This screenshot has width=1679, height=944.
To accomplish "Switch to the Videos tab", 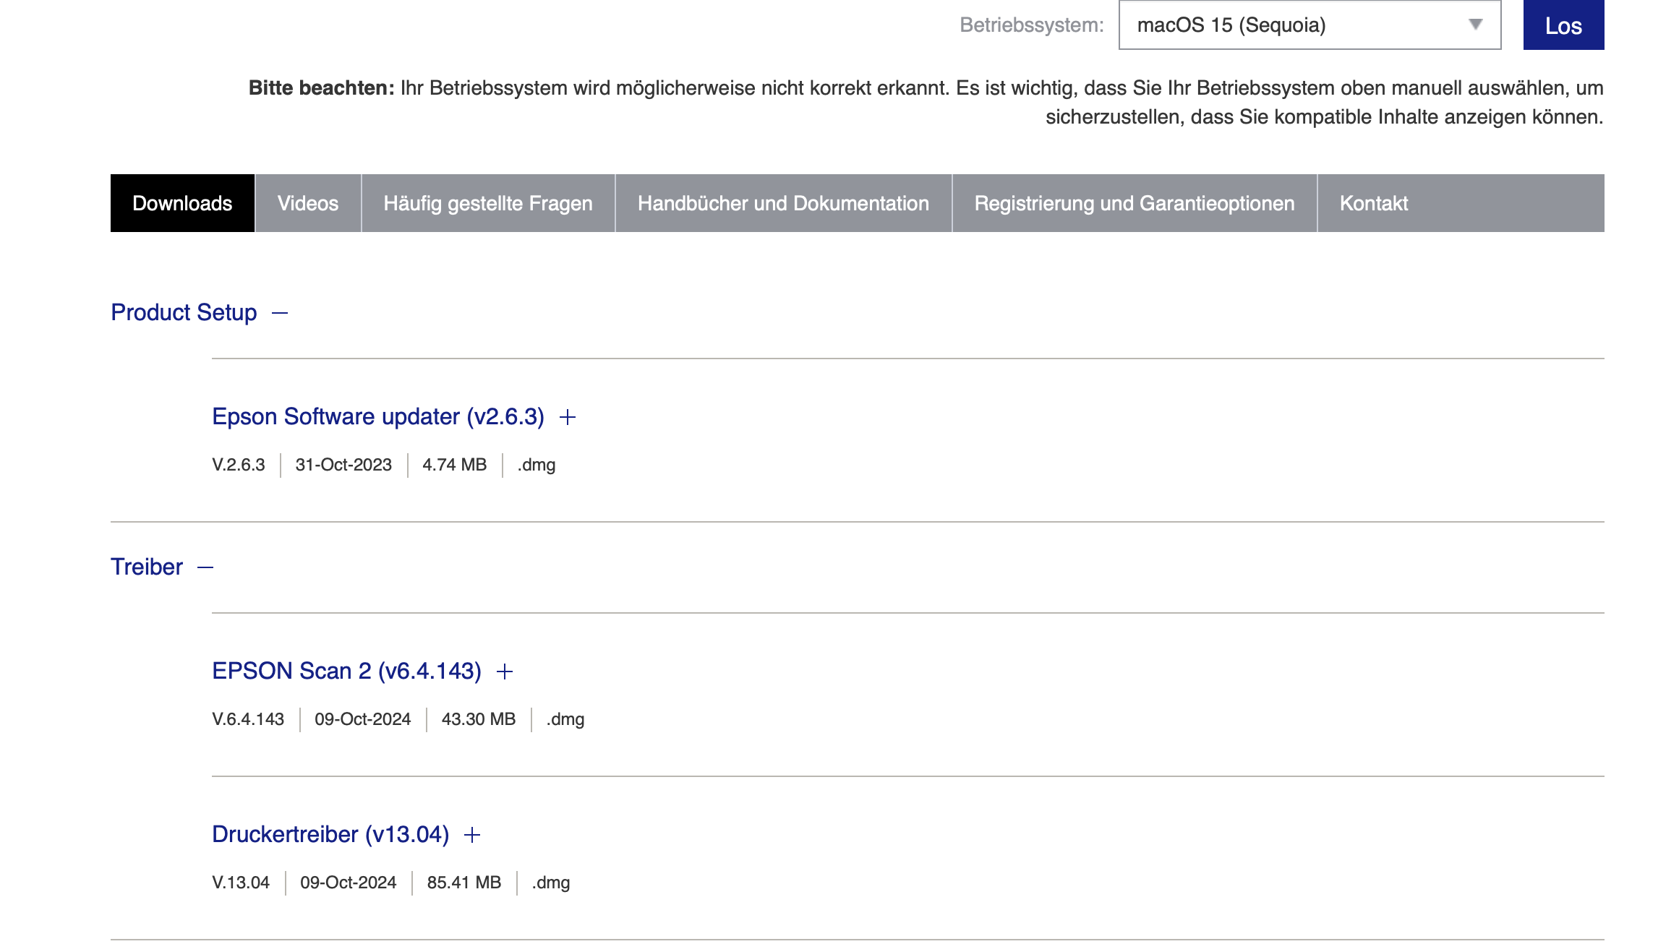I will [x=308, y=203].
